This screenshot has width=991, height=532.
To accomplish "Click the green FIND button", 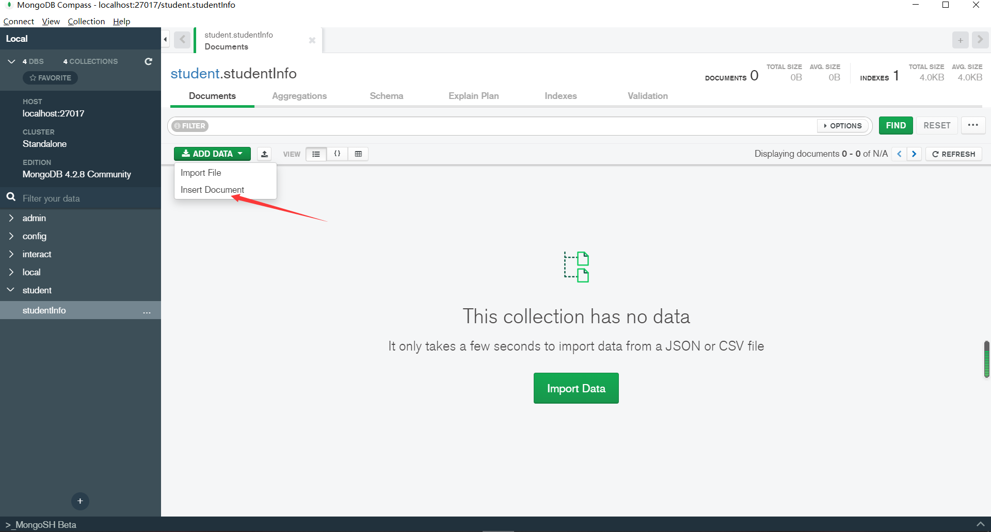I will pos(896,125).
